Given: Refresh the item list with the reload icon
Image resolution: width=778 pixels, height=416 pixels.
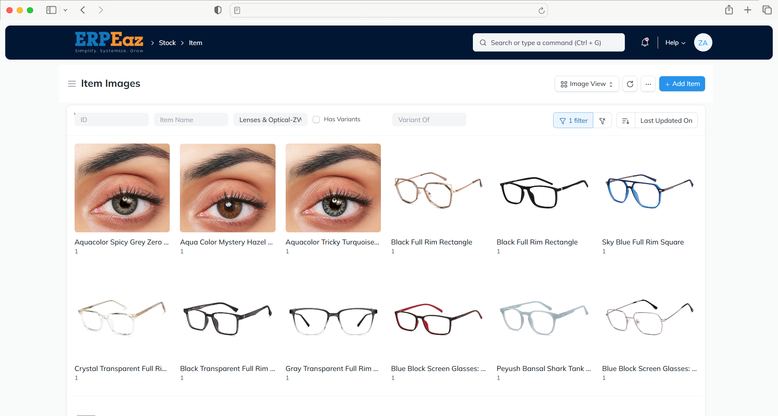Looking at the screenshot, I should pyautogui.click(x=630, y=84).
